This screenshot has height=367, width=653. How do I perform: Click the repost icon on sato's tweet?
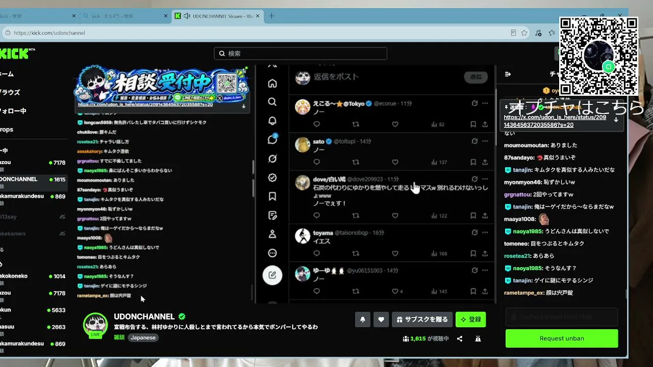(356, 162)
